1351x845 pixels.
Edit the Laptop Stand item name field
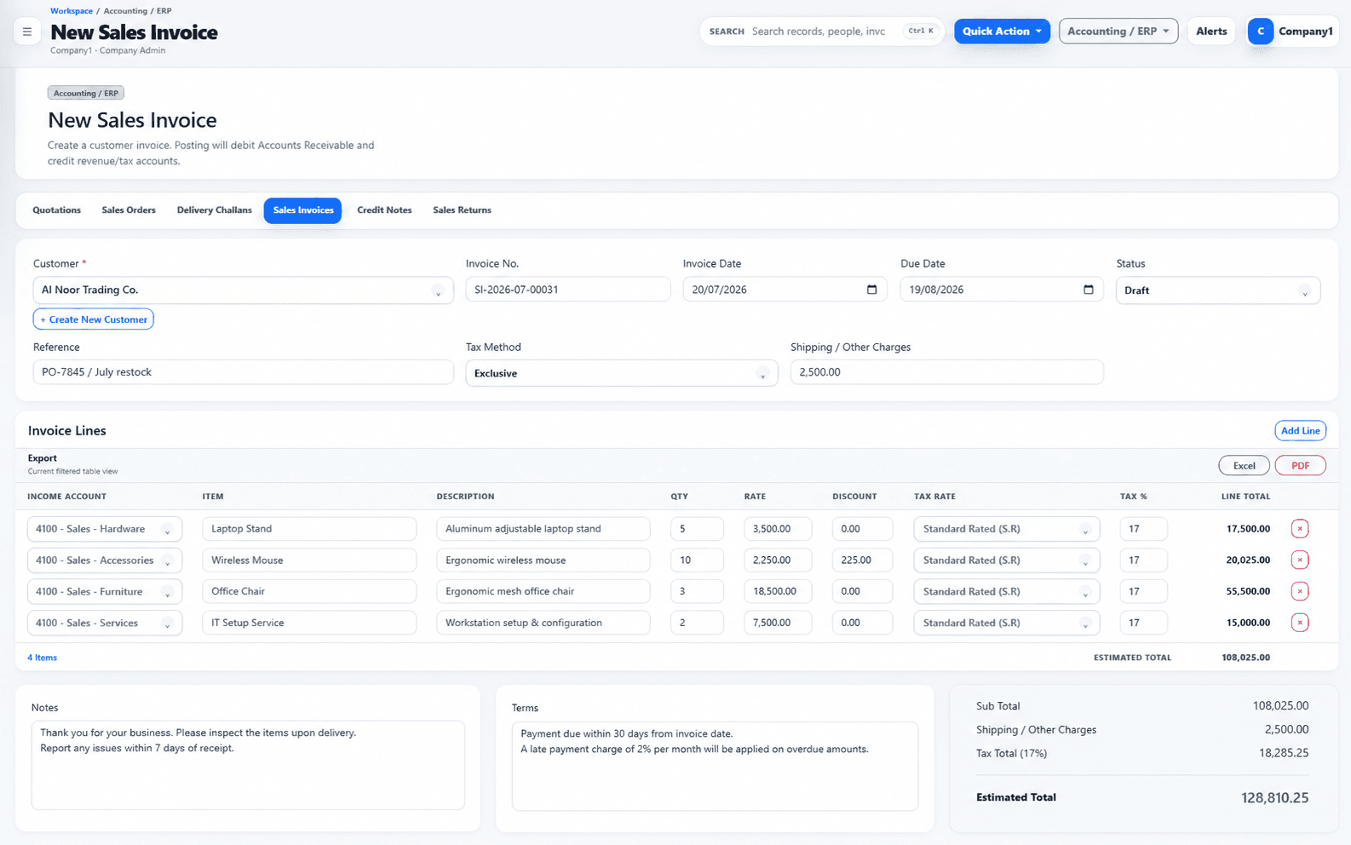pyautogui.click(x=309, y=529)
